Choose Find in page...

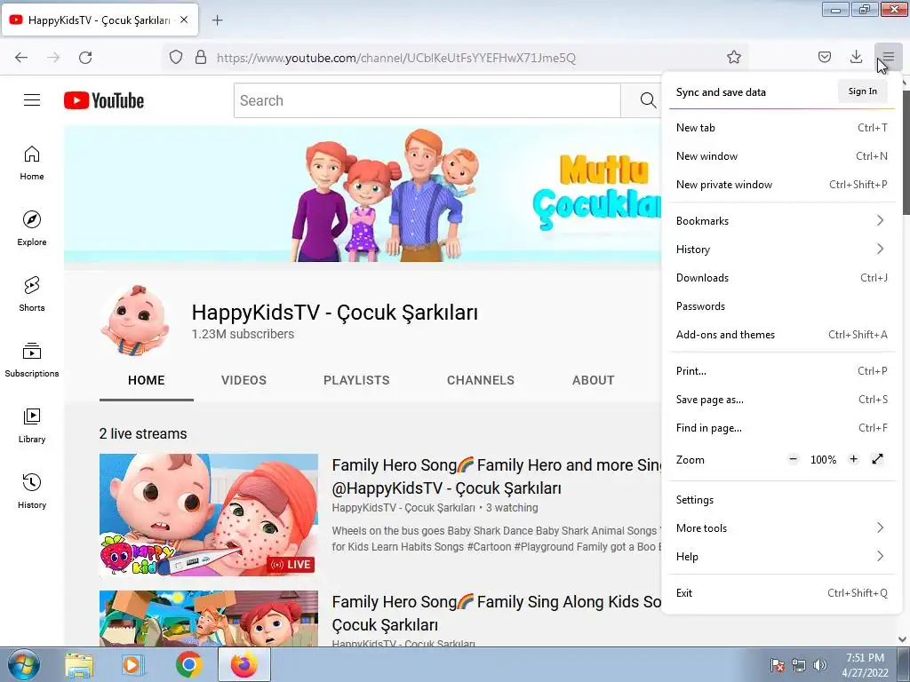(781, 428)
